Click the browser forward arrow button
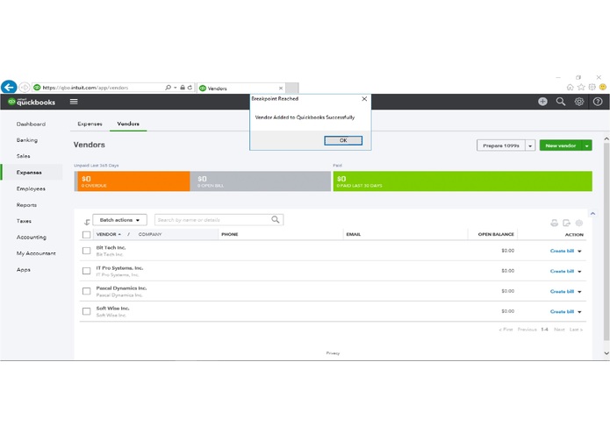This screenshot has height=433, width=610. 25,88
